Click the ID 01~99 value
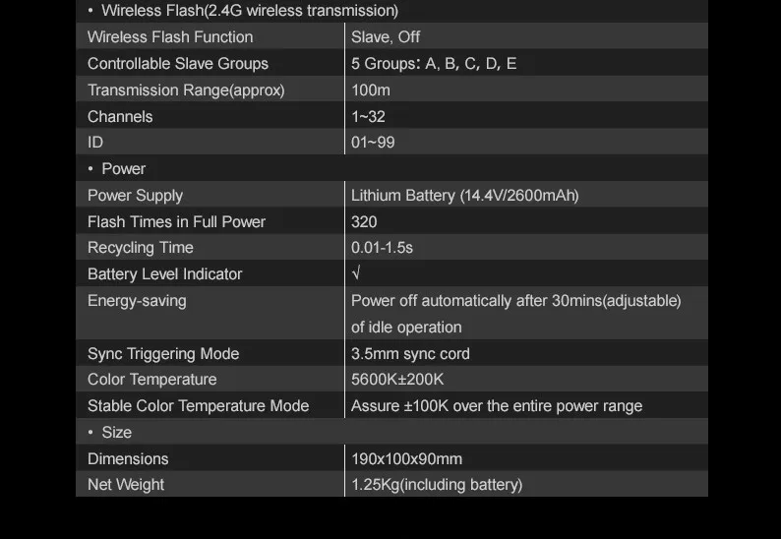This screenshot has height=539, width=781. tap(373, 143)
